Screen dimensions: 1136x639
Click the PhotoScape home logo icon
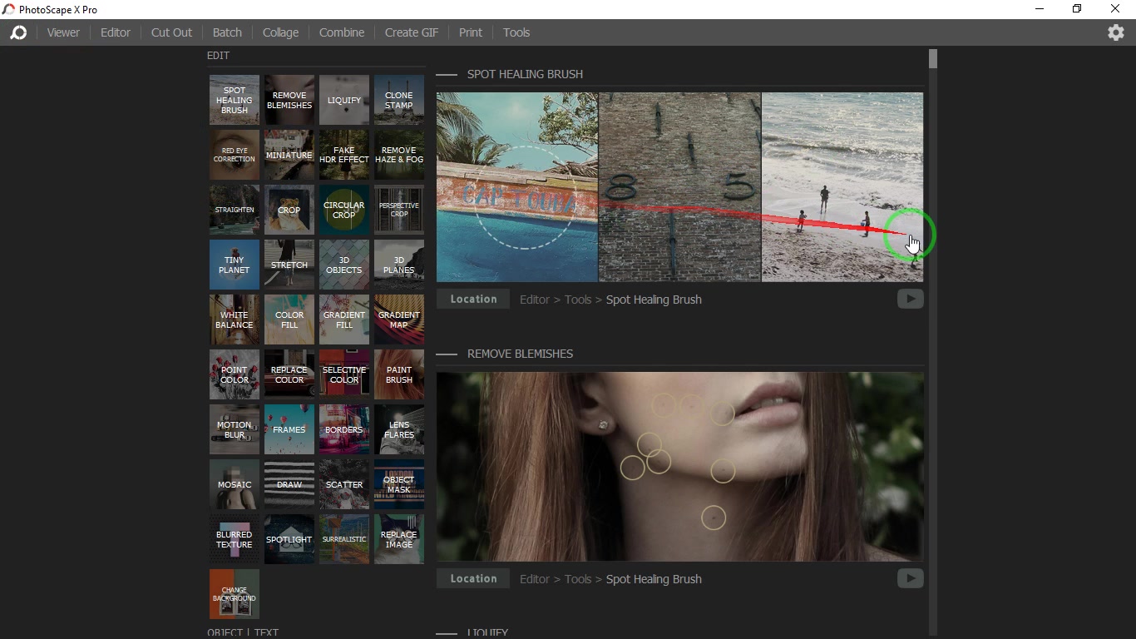coord(18,32)
